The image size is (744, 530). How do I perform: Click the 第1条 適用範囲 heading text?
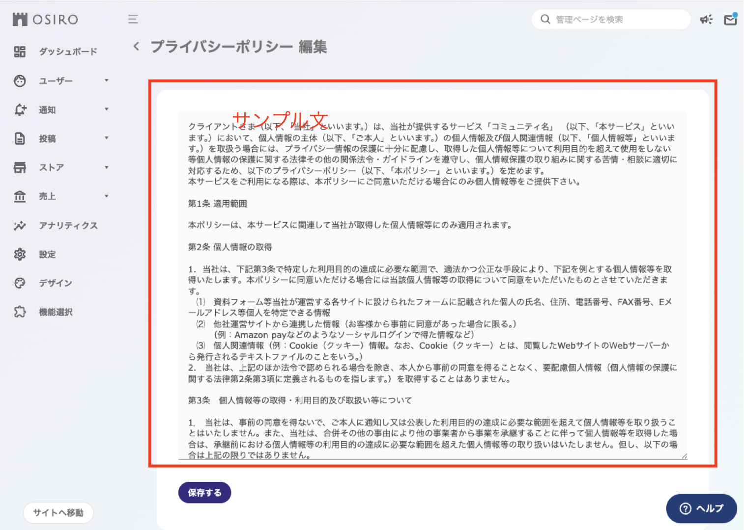[x=218, y=204]
